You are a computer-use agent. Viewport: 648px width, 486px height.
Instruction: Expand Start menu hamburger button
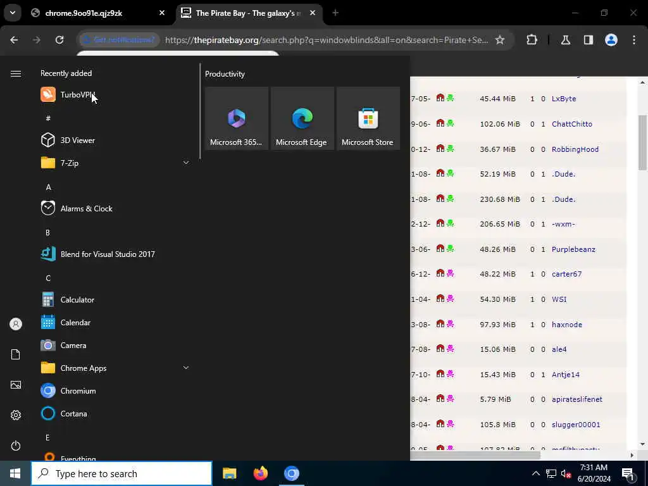[x=16, y=73]
